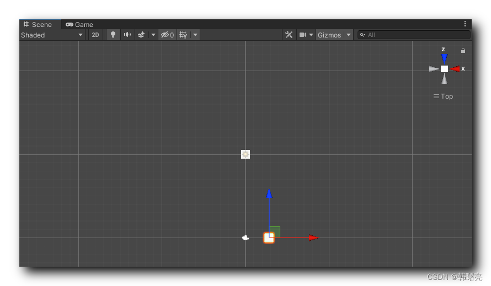Open grid settings dropdown arrow
This screenshot has height=286, width=491.
(x=195, y=35)
